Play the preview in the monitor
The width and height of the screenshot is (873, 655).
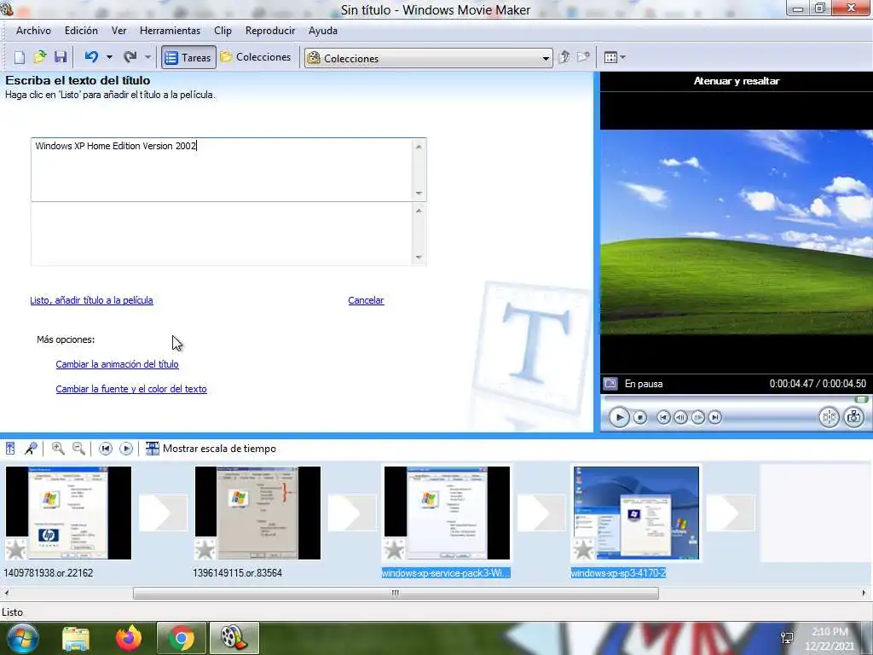pos(619,417)
